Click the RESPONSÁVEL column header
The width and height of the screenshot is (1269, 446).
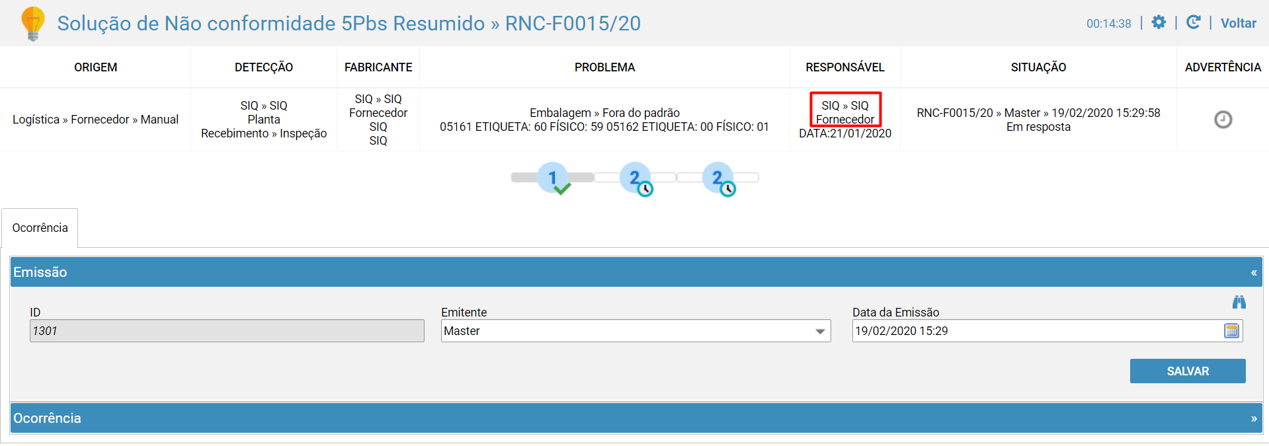[x=844, y=67]
